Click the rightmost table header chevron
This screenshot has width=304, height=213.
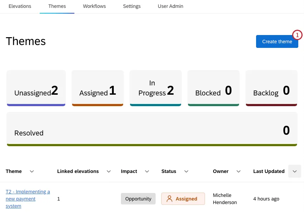[295, 171]
